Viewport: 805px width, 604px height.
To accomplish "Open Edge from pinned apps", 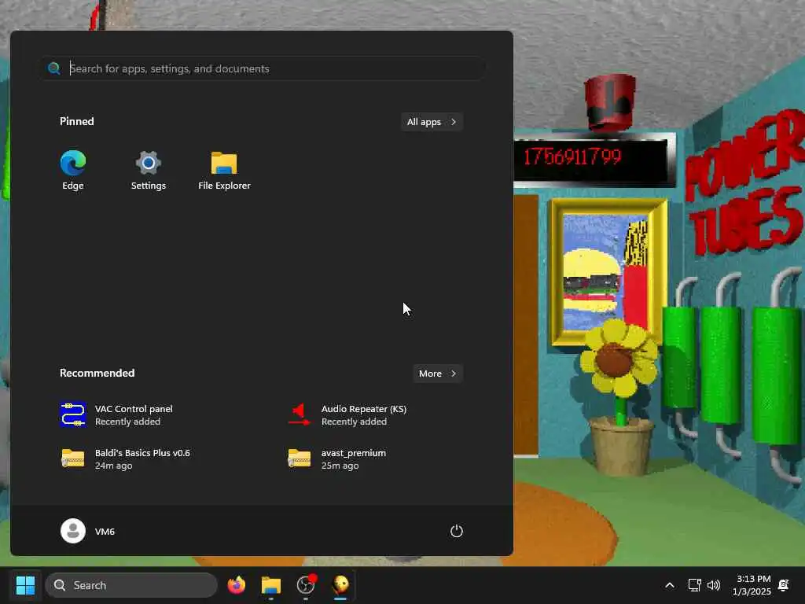I will click(x=73, y=171).
